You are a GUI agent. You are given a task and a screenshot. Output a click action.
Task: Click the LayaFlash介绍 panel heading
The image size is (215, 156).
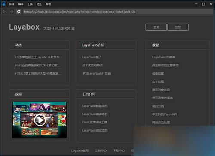click(x=93, y=45)
